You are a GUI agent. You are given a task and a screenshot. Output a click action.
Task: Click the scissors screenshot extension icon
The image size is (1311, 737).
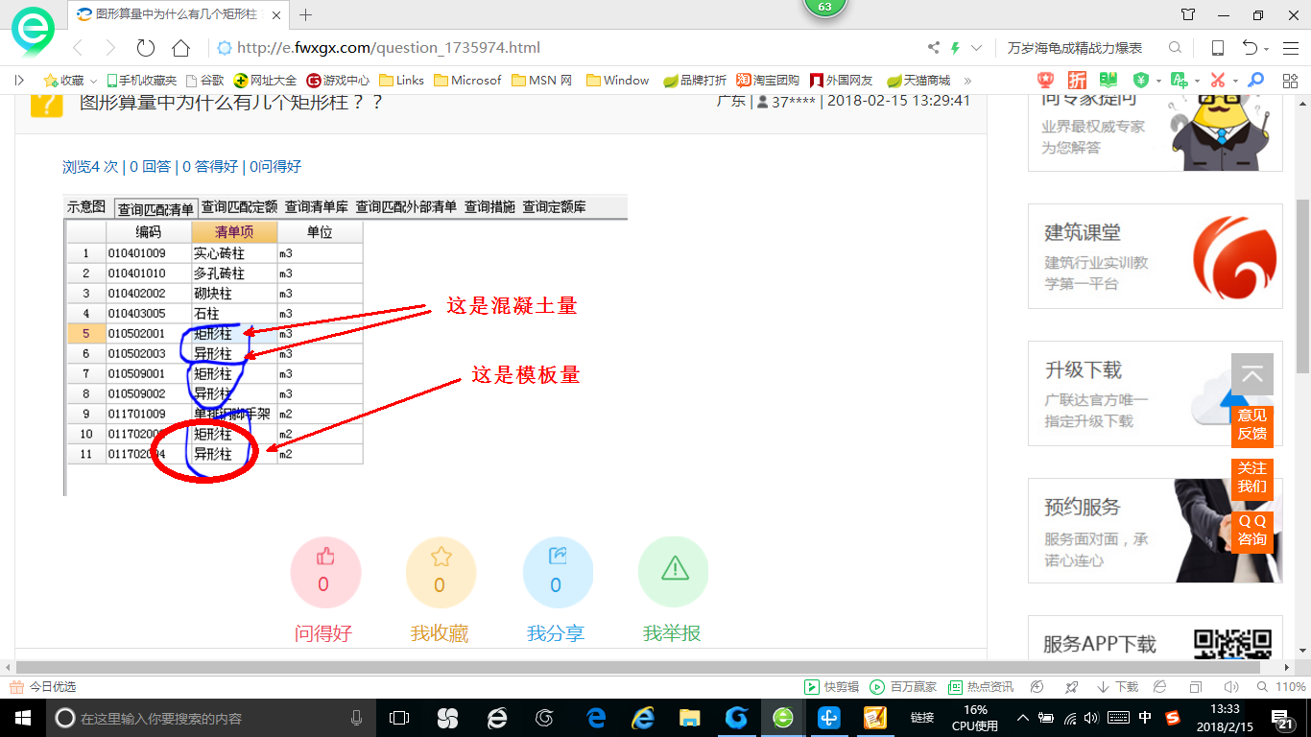click(x=1218, y=81)
